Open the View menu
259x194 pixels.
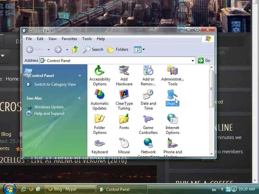(52, 39)
